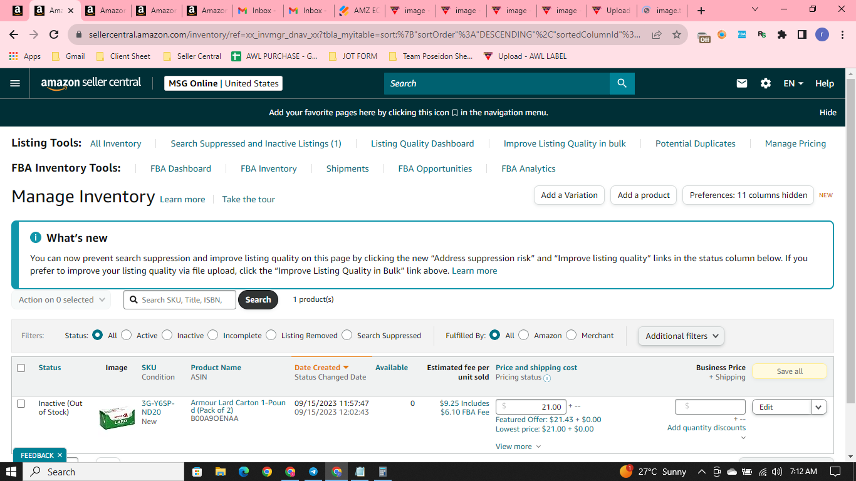The image size is (856, 481).
Task: Go back using the browser back arrow
Action: (14, 34)
